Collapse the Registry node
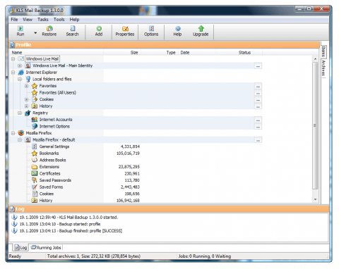 20,113
